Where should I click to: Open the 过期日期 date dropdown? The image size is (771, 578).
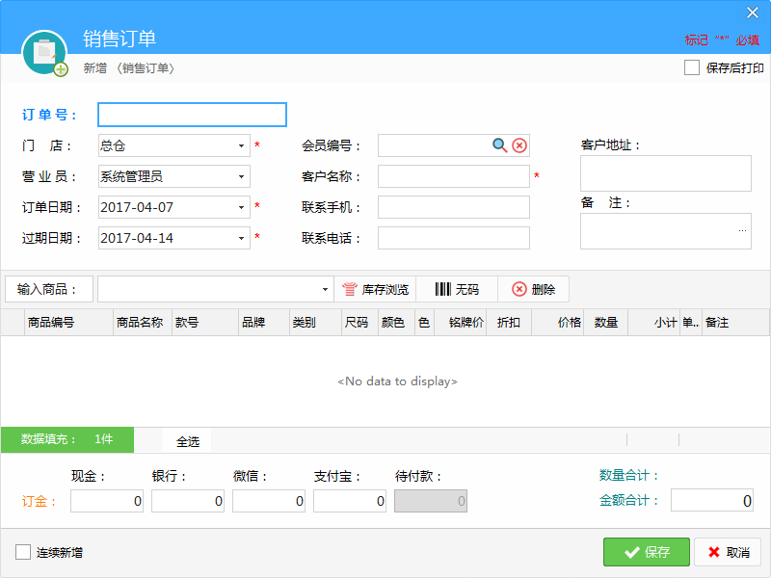click(x=241, y=238)
